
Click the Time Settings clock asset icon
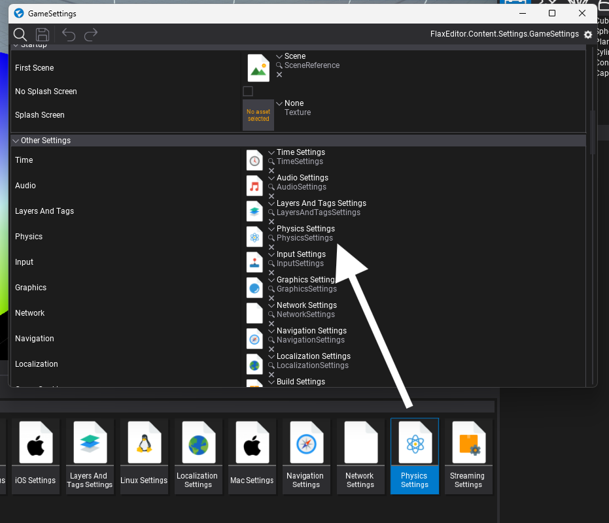254,161
